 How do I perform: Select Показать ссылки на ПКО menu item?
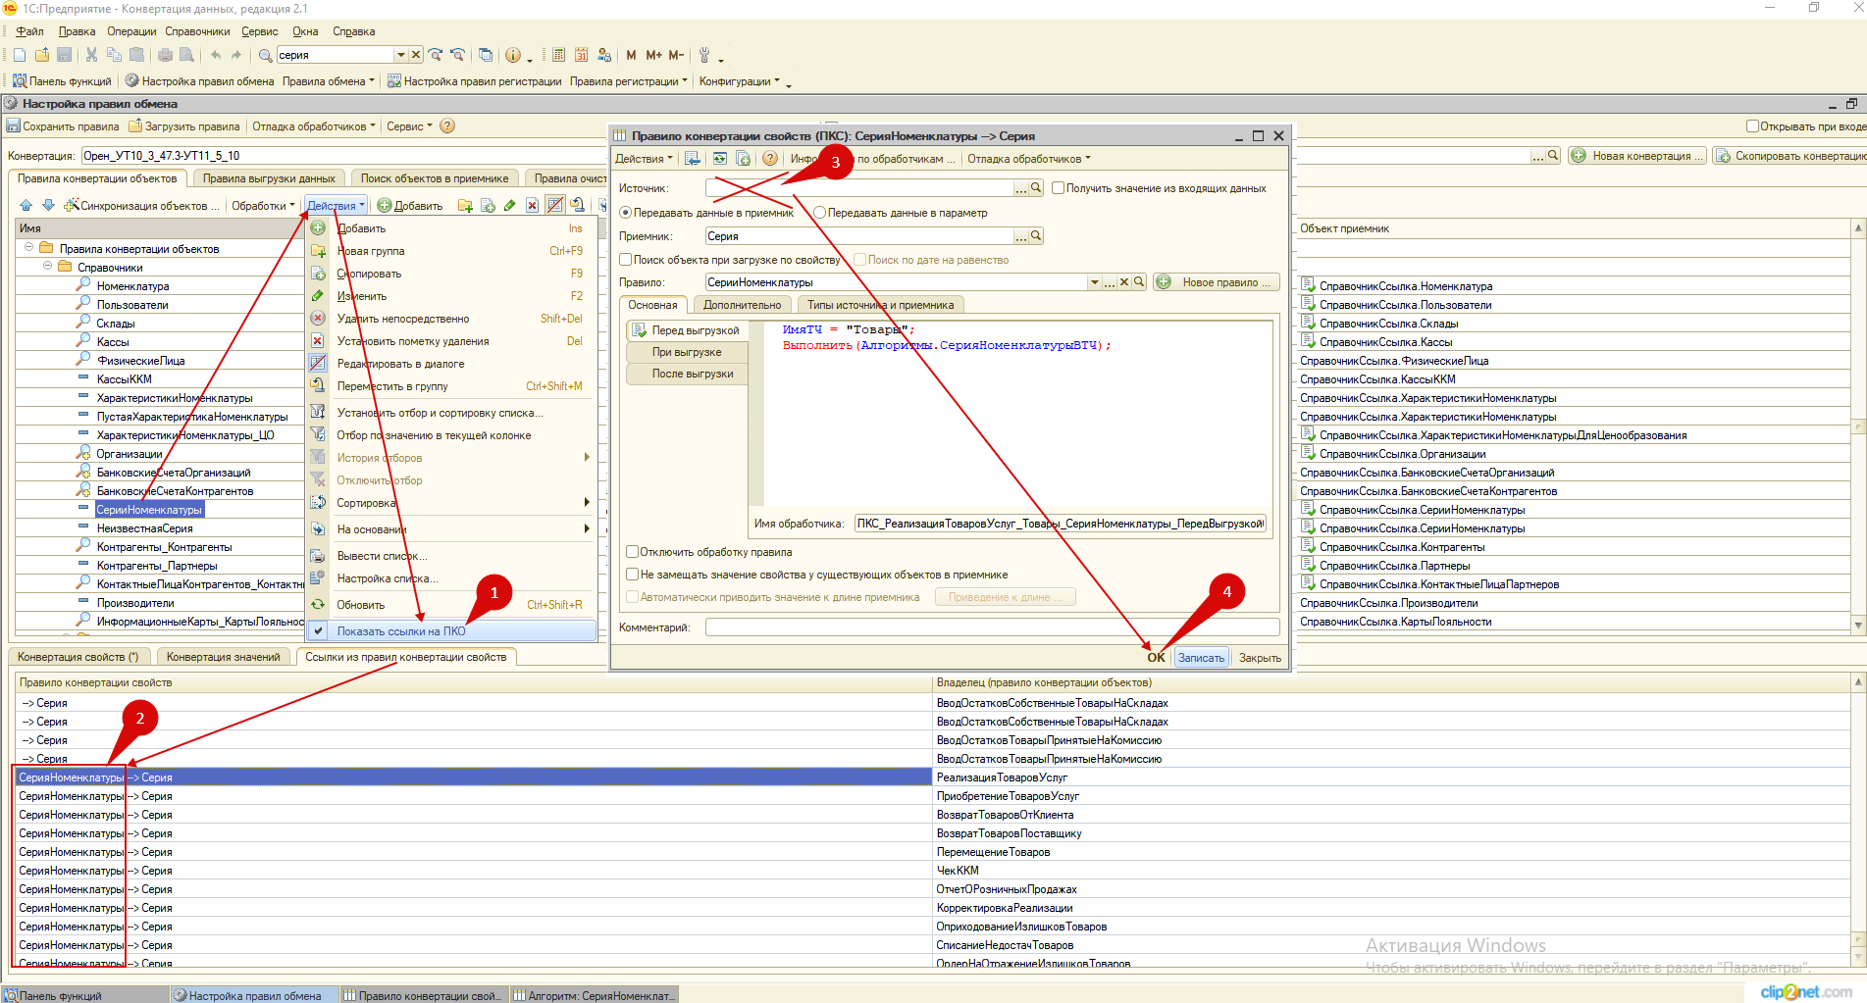(401, 631)
